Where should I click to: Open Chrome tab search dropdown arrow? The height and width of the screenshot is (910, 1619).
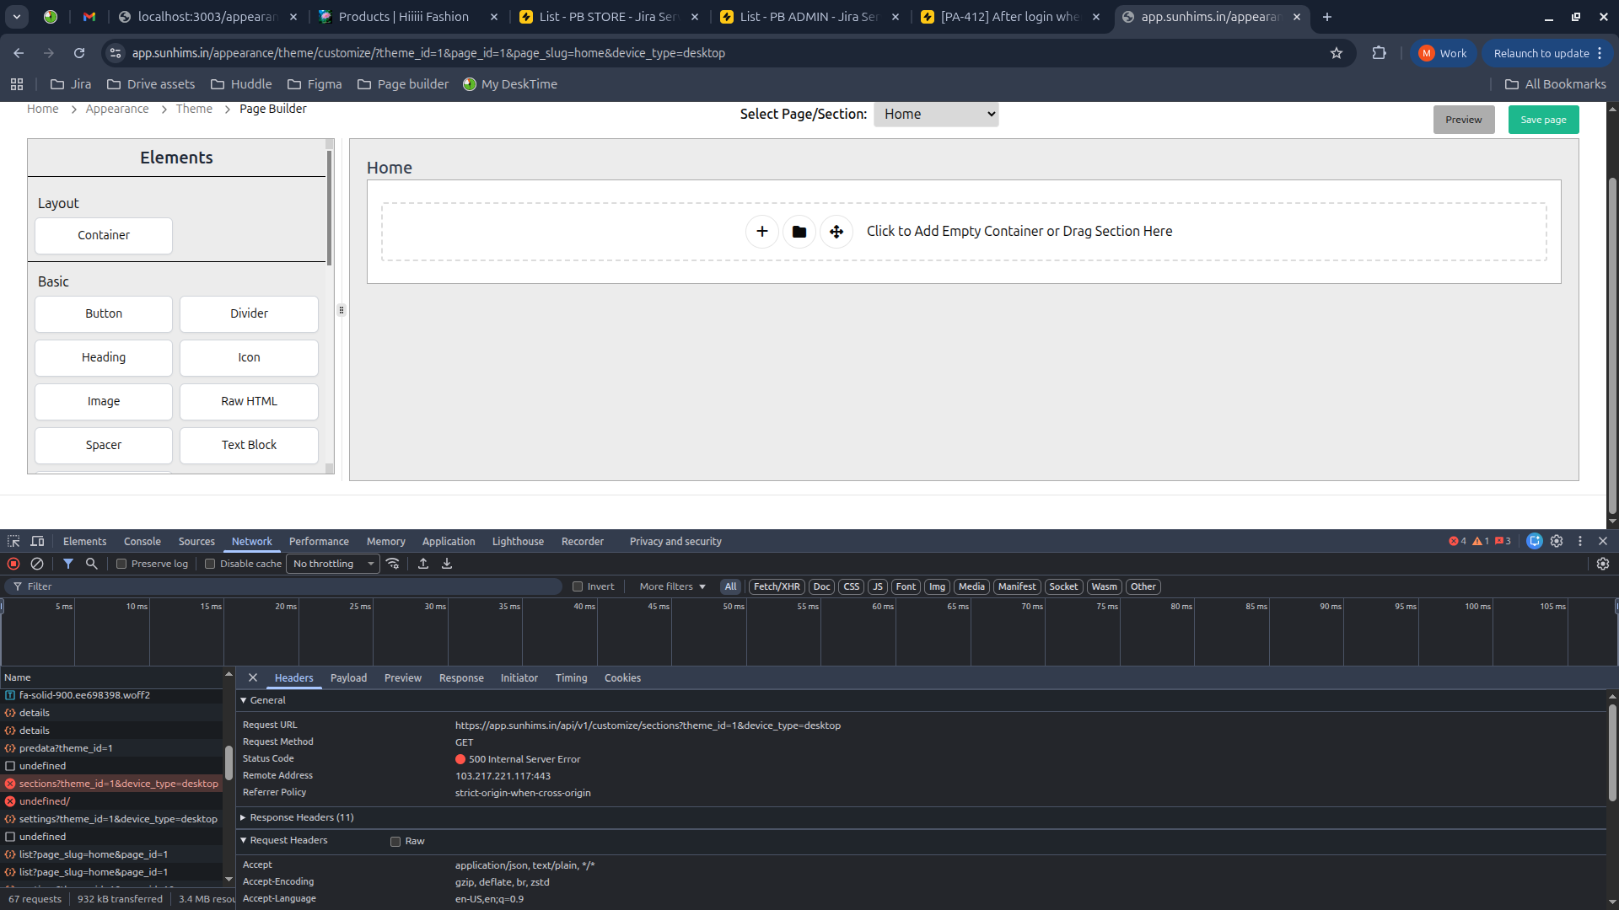pos(17,17)
